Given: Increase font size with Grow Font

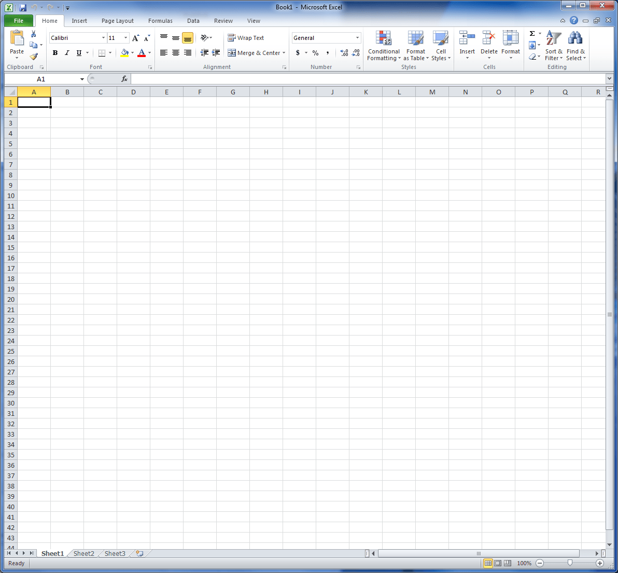Looking at the screenshot, I should [x=136, y=38].
